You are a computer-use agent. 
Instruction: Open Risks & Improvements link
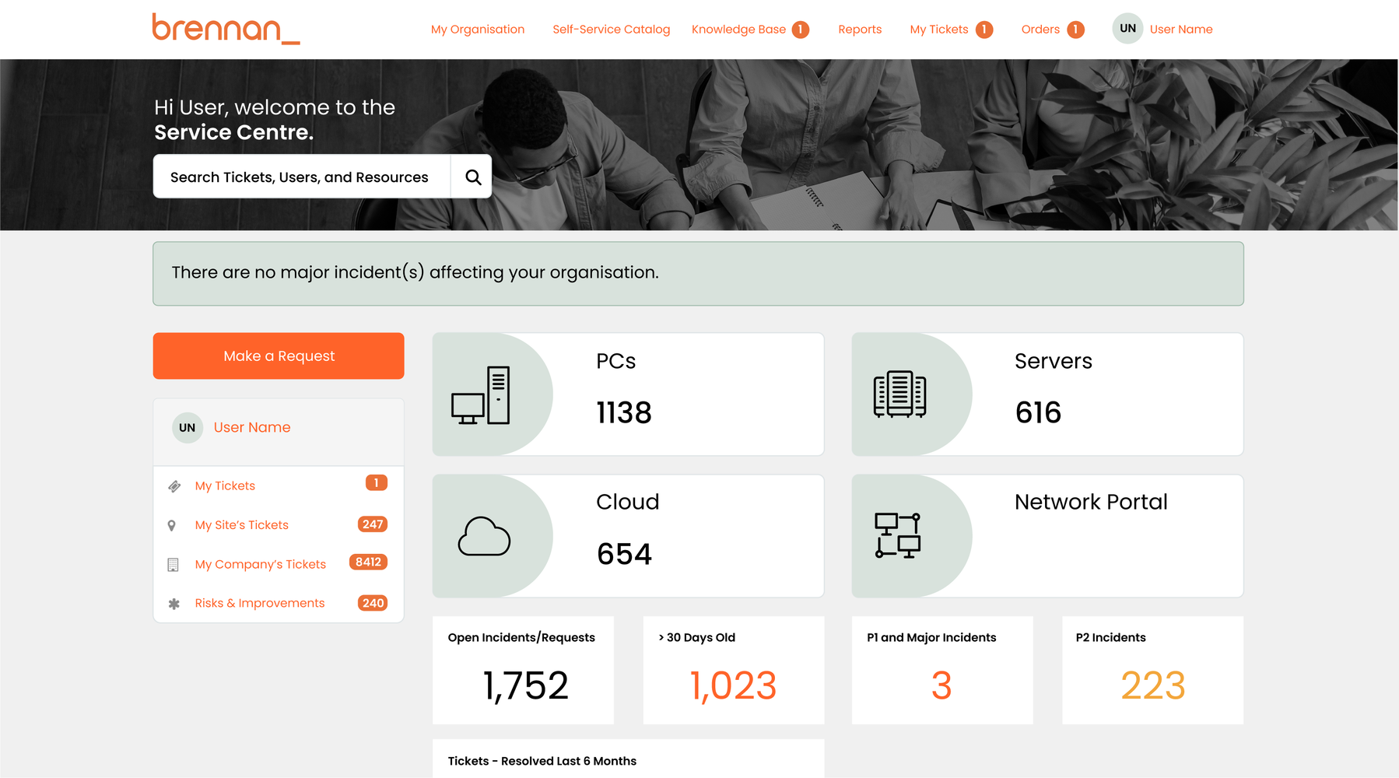(x=260, y=603)
